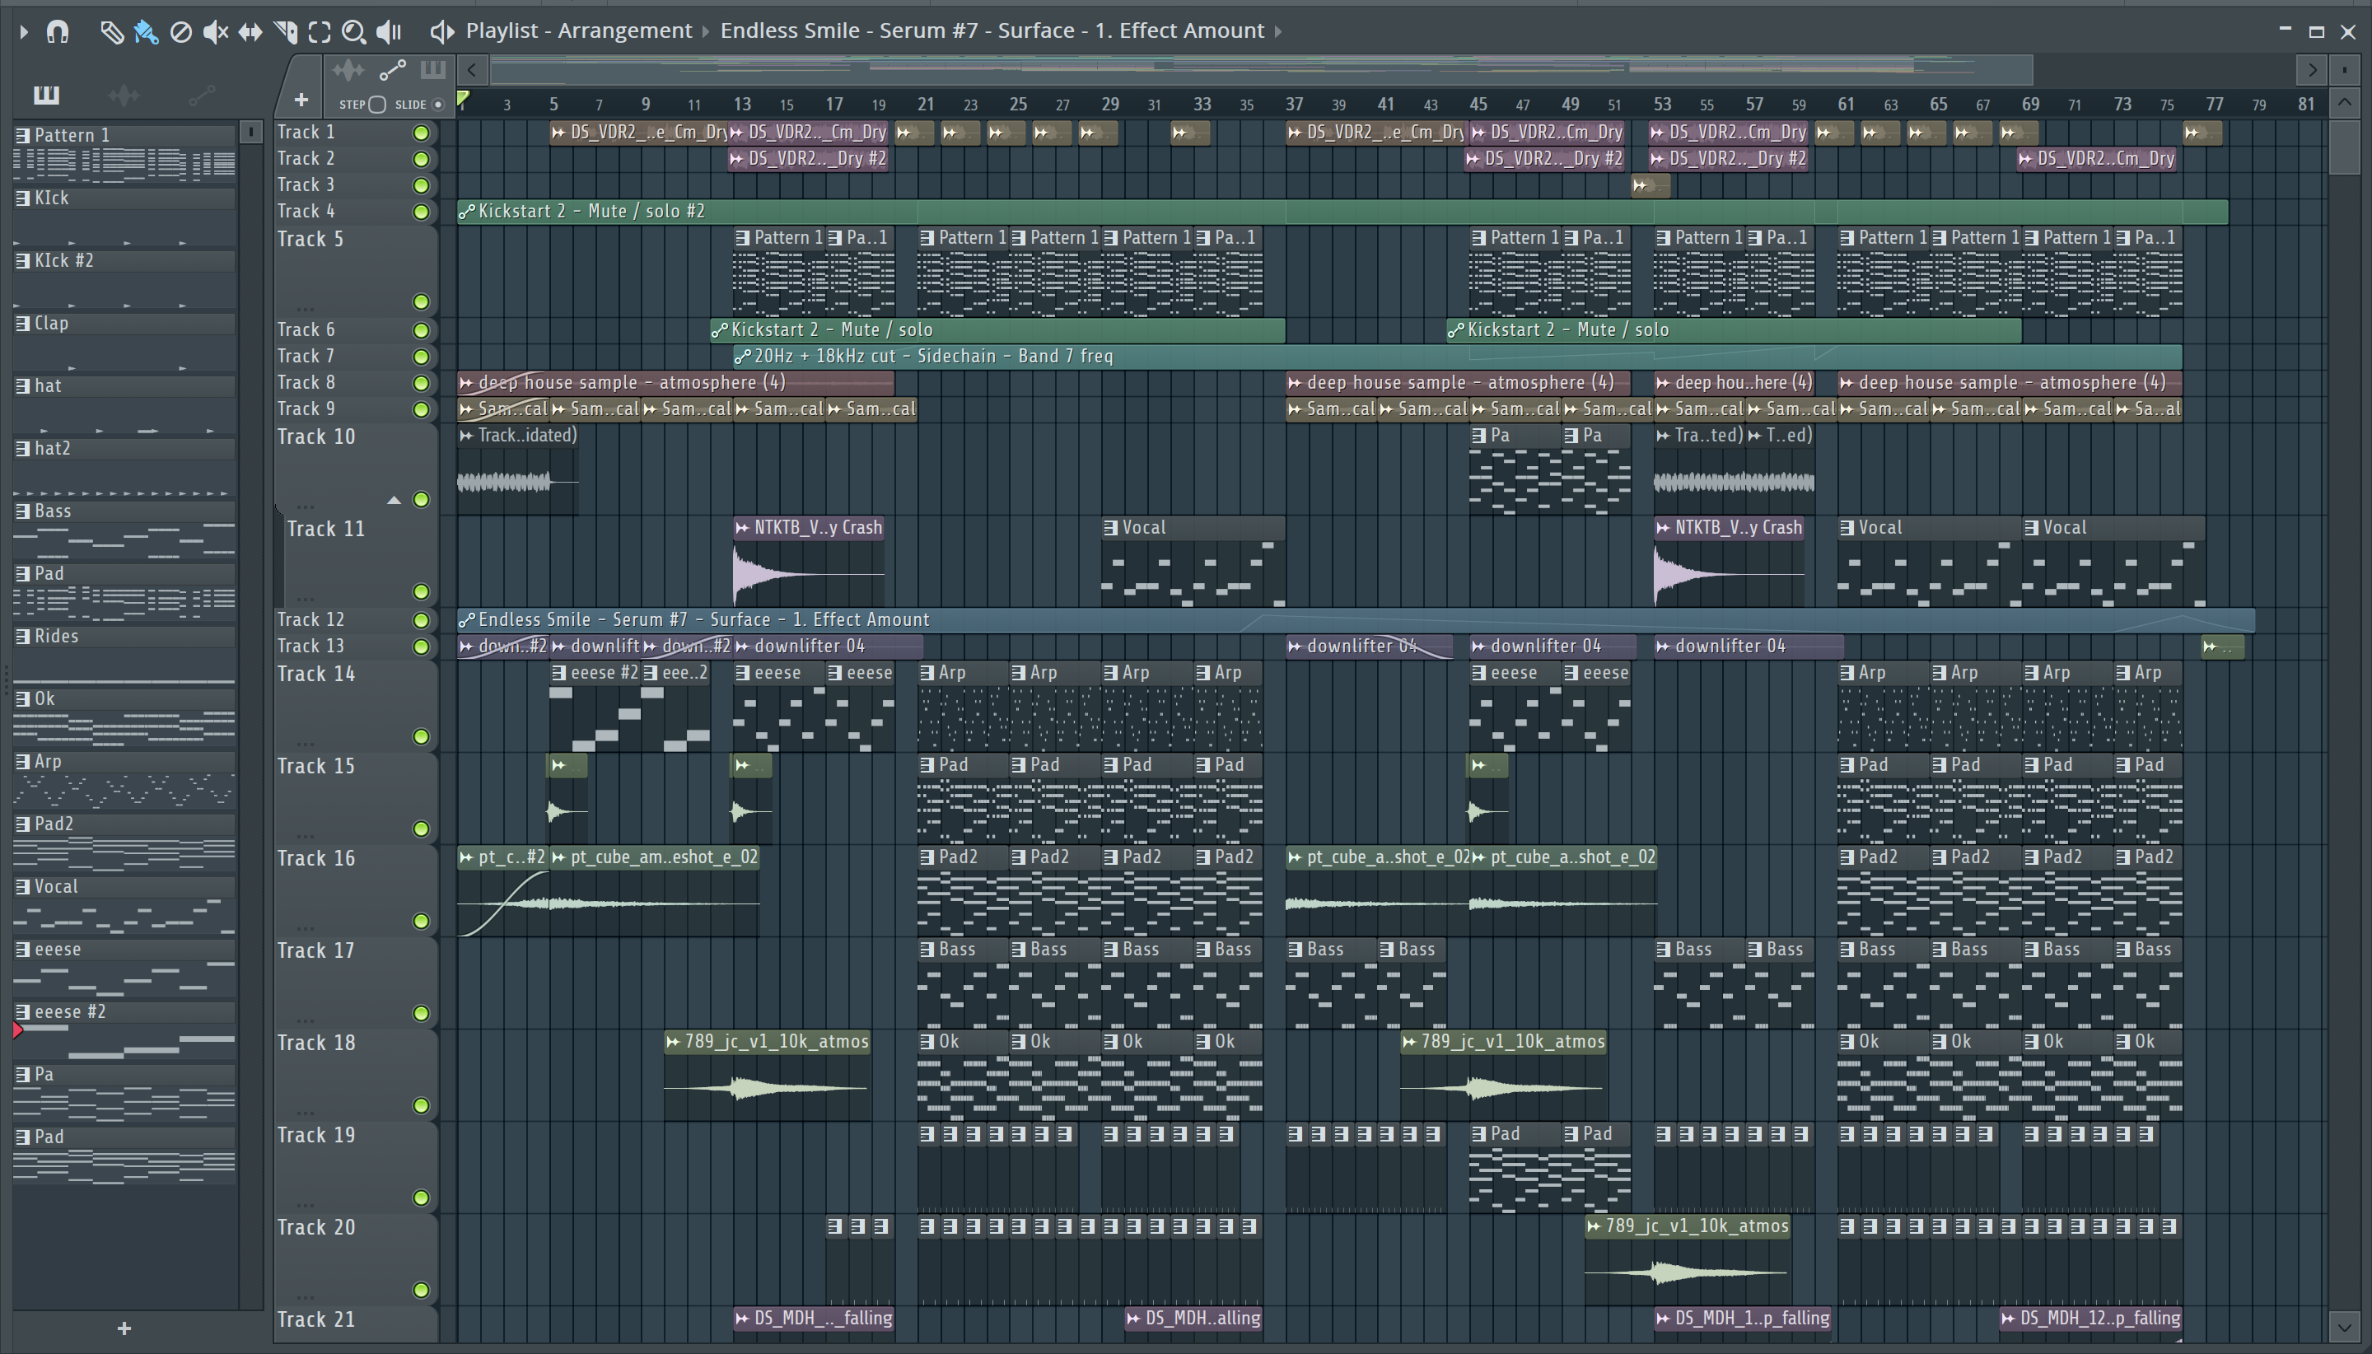Click bar 53 on the timeline ruler
Screen dimensions: 2372x1354
[1661, 104]
